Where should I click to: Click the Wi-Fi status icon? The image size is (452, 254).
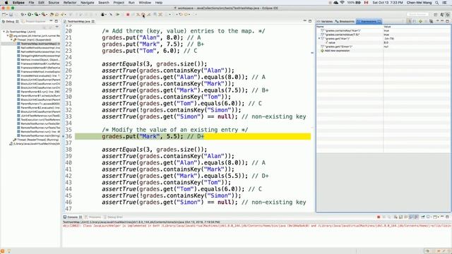click(x=342, y=3)
